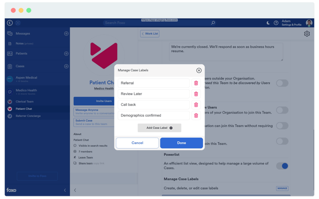Click the search magnifier icon
This screenshot has height=199, width=319.
[x=213, y=23]
